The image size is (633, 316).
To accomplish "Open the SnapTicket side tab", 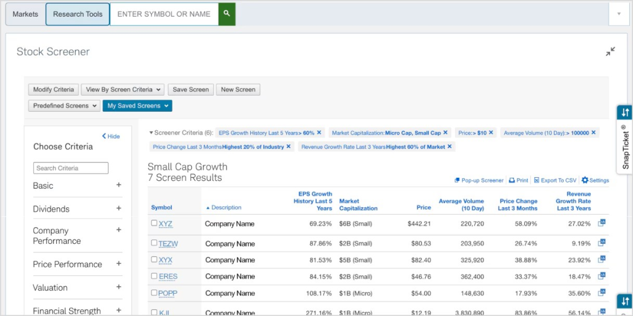I will (625, 147).
